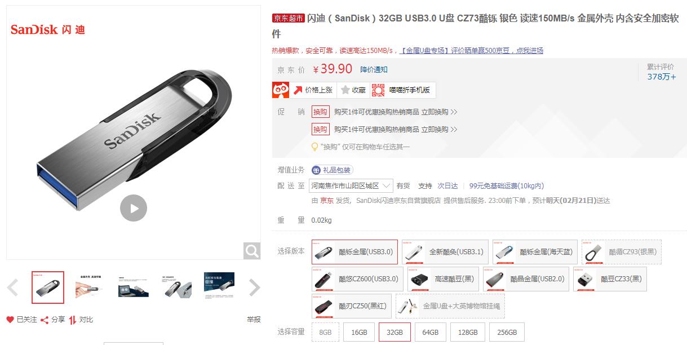Image resolution: width=687 pixels, height=345 pixels.
Task: Click the 降价通知 price alert link
Action: click(x=374, y=69)
